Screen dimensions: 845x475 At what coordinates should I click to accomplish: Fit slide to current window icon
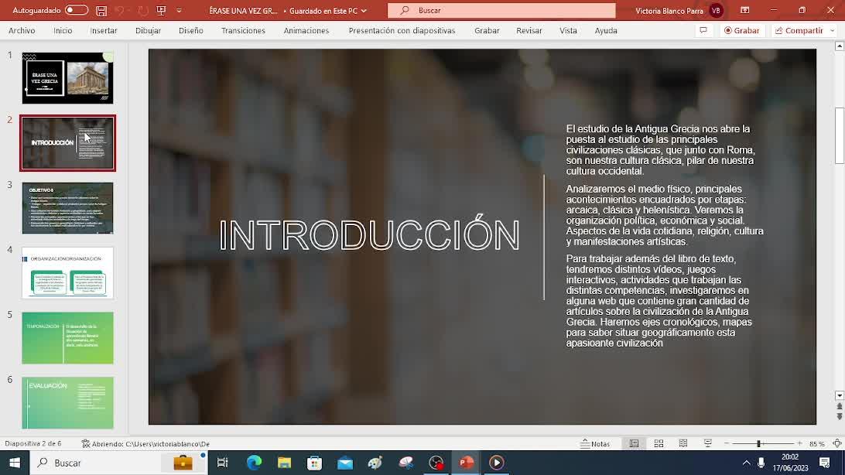pos(837,444)
